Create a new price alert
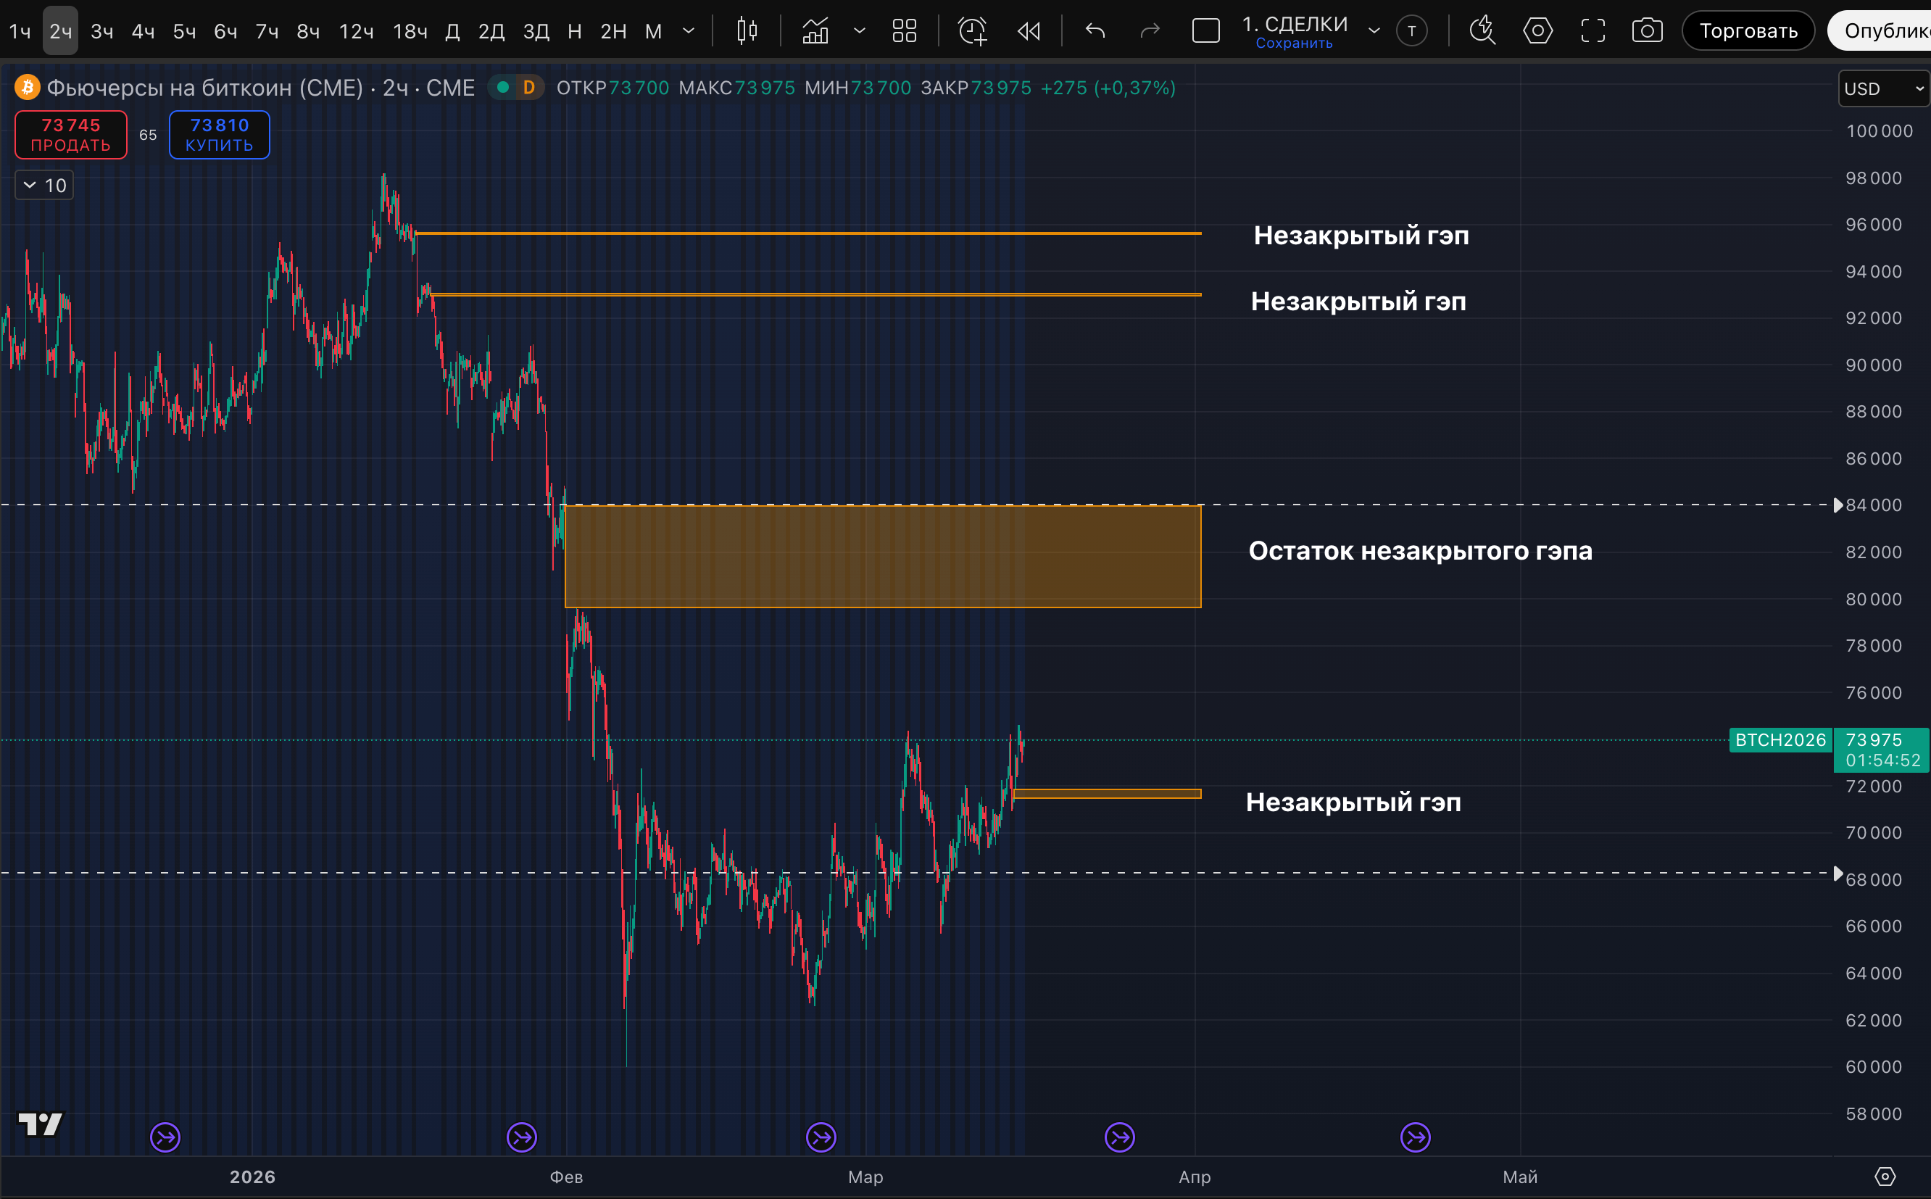This screenshot has height=1199, width=1931. coord(972,31)
